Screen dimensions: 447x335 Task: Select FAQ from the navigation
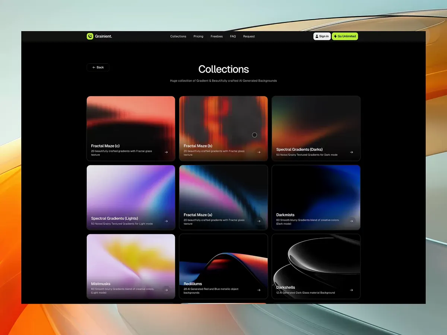click(233, 36)
